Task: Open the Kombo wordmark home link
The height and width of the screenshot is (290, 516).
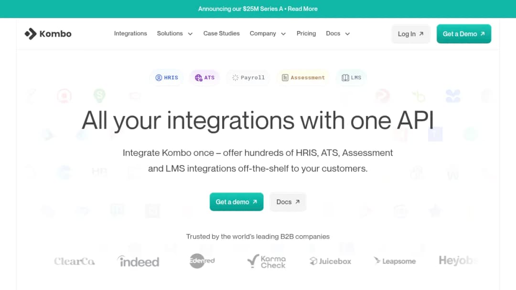Action: [x=55, y=34]
